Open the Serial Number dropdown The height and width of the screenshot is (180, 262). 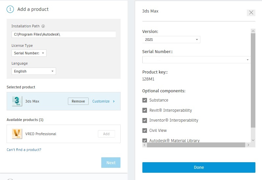(x=196, y=60)
